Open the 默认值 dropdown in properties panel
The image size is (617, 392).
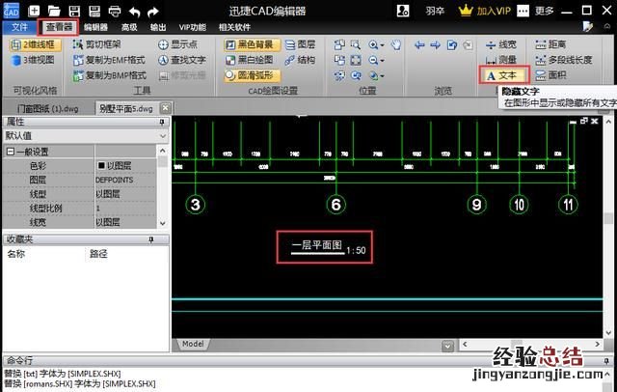pos(85,136)
